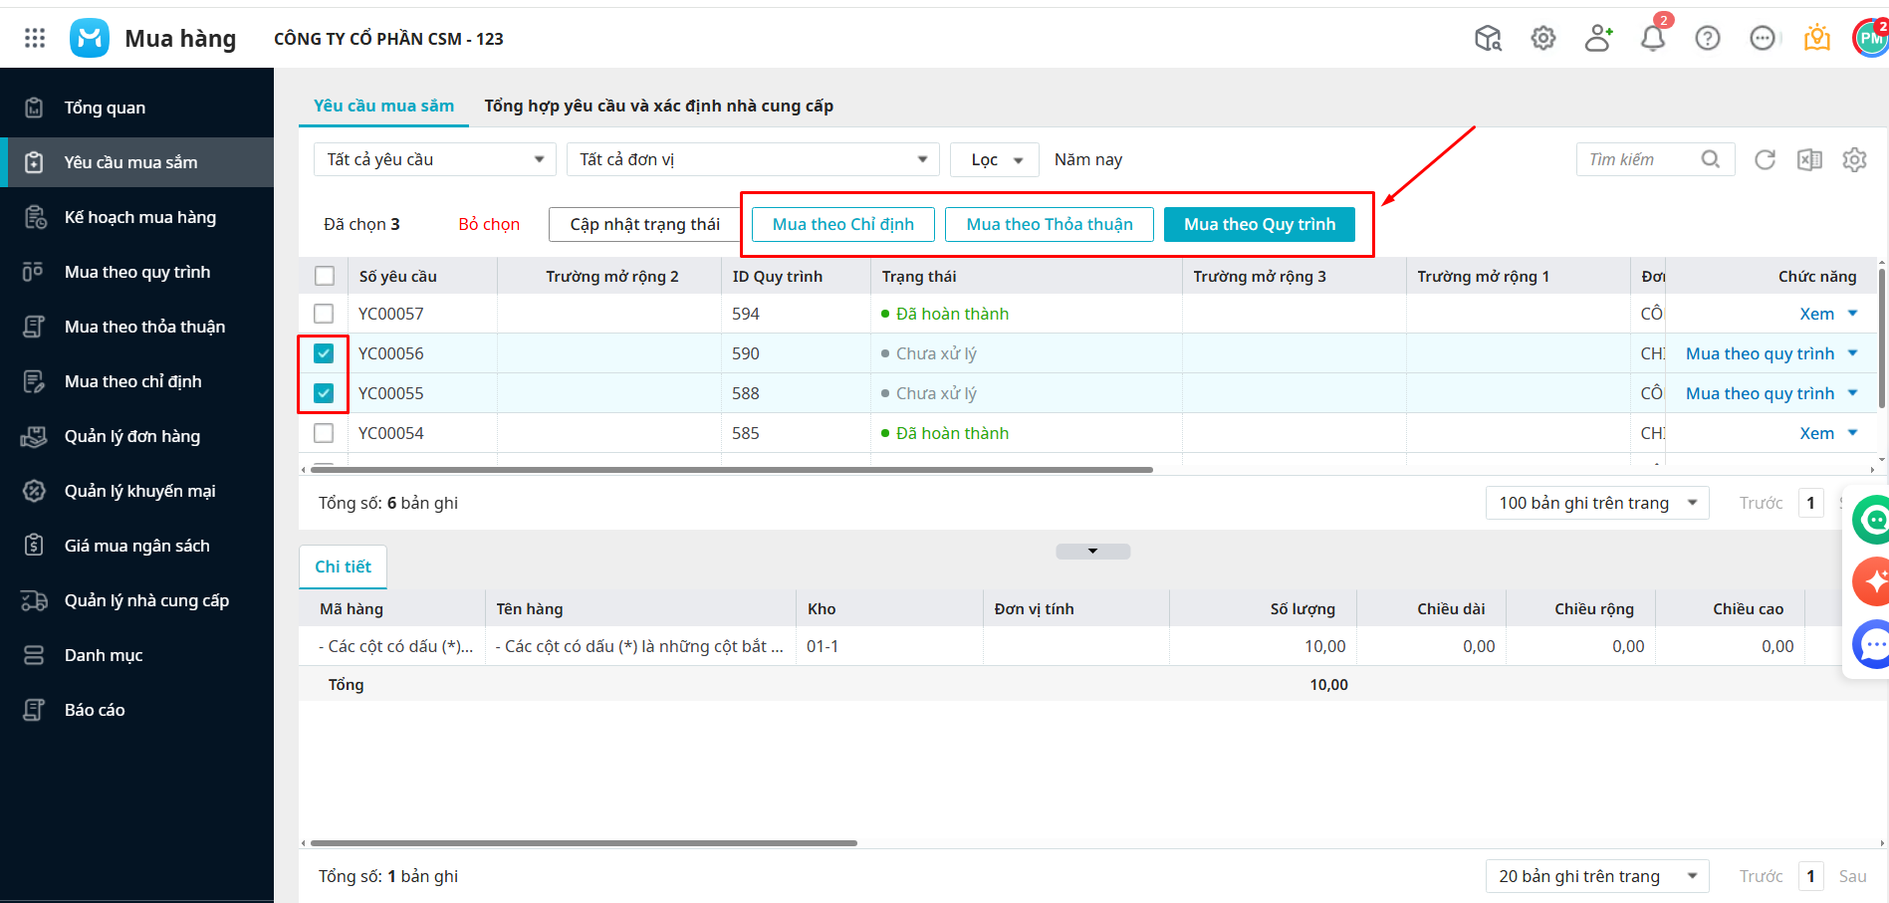Expand the "Tất cả yêu cầu" dropdown

pyautogui.click(x=434, y=159)
